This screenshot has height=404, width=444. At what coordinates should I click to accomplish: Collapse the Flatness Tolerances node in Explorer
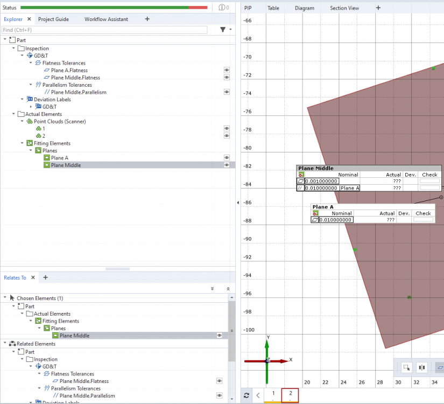click(31, 63)
